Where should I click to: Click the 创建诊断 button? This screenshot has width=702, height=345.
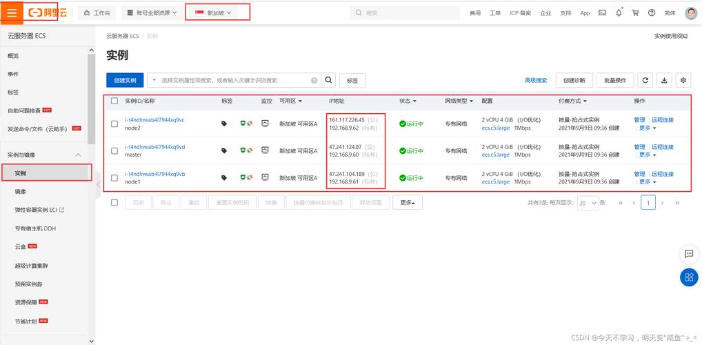tap(574, 80)
